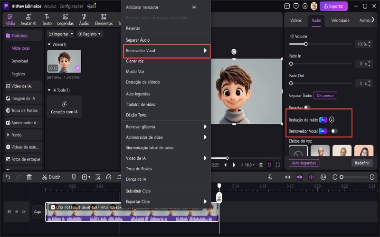Viewport: 380px width, 237px height.
Task: Toggle the Reverter switch in audio panel
Action: [307, 108]
